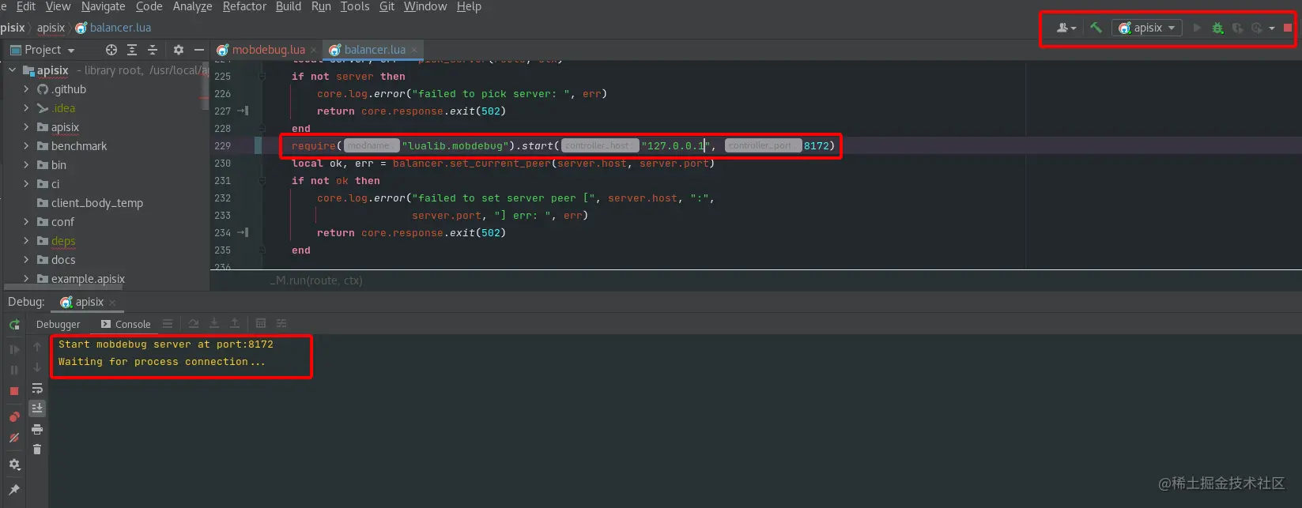Click apisix in the path breadcrumb
This screenshot has width=1302, height=508.
[51, 28]
